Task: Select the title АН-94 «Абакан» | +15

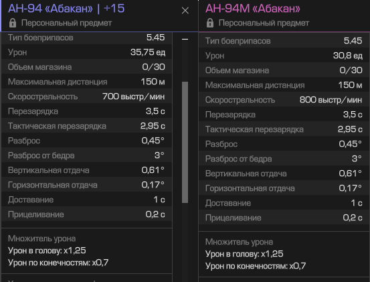Action: pyautogui.click(x=66, y=9)
